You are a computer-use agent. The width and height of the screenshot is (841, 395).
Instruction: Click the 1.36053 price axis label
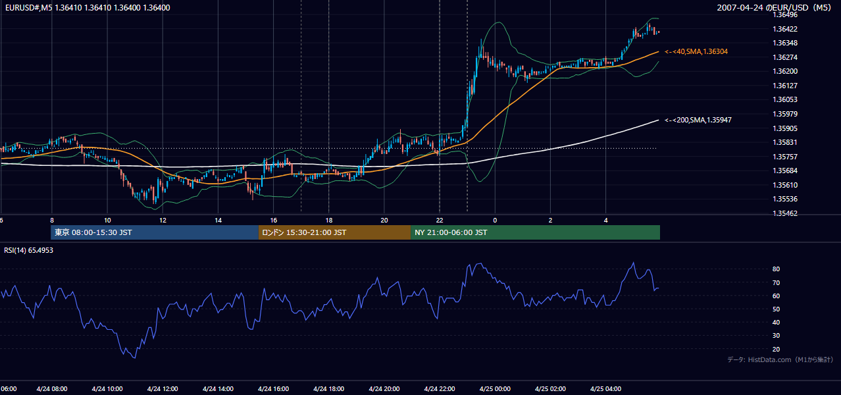coord(785,99)
